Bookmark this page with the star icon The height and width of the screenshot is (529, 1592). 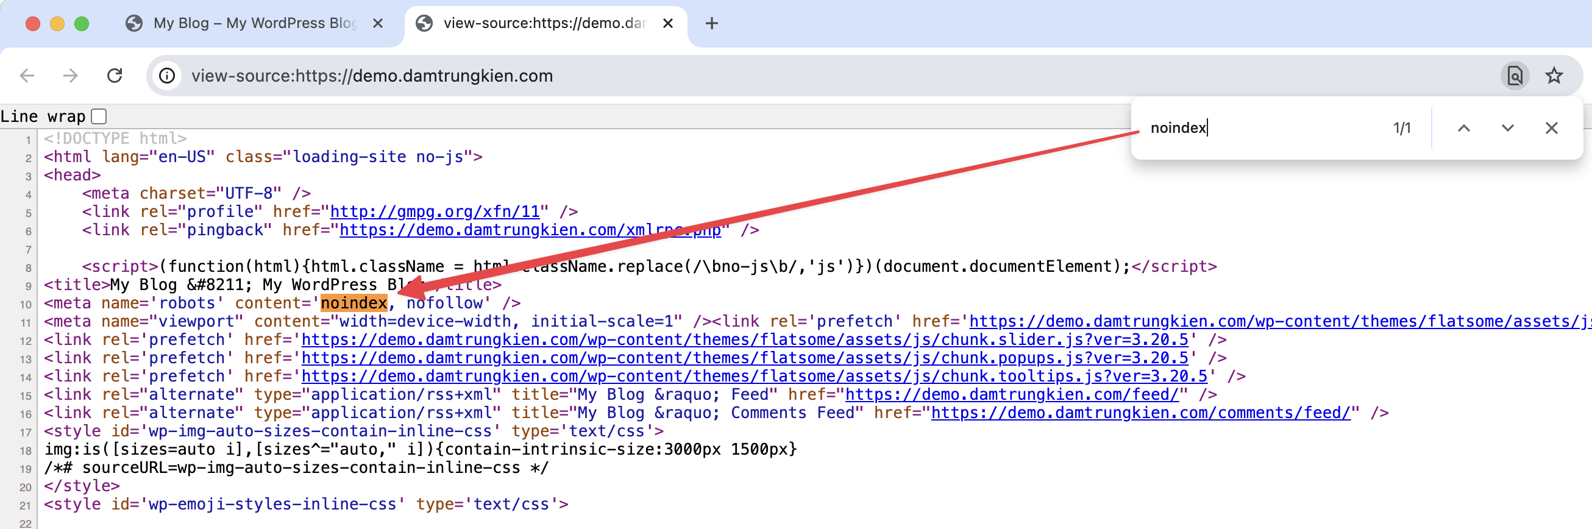(1554, 76)
